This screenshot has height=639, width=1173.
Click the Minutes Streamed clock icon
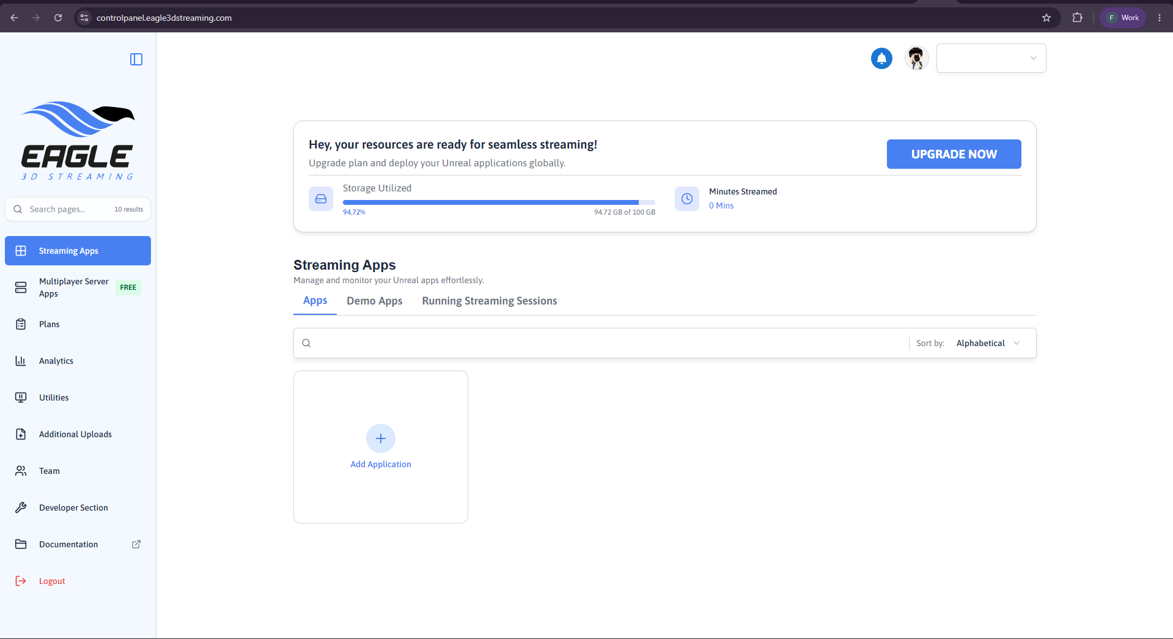pos(687,199)
